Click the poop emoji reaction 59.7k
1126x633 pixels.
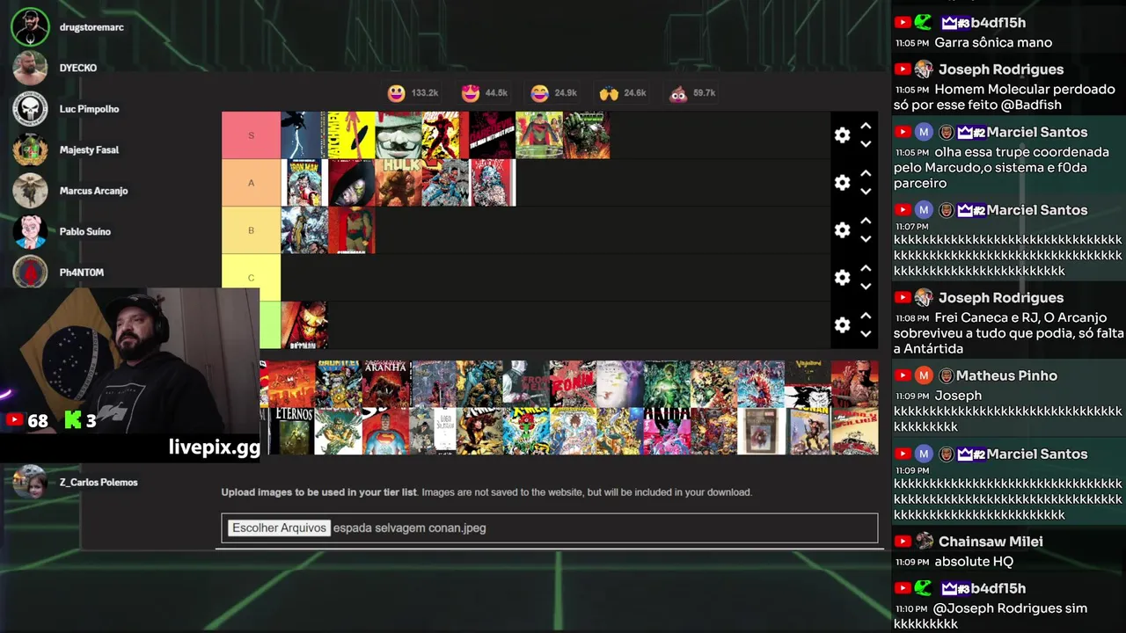(x=692, y=93)
